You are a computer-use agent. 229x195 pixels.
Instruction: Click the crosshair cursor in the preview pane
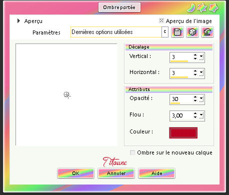(67, 95)
